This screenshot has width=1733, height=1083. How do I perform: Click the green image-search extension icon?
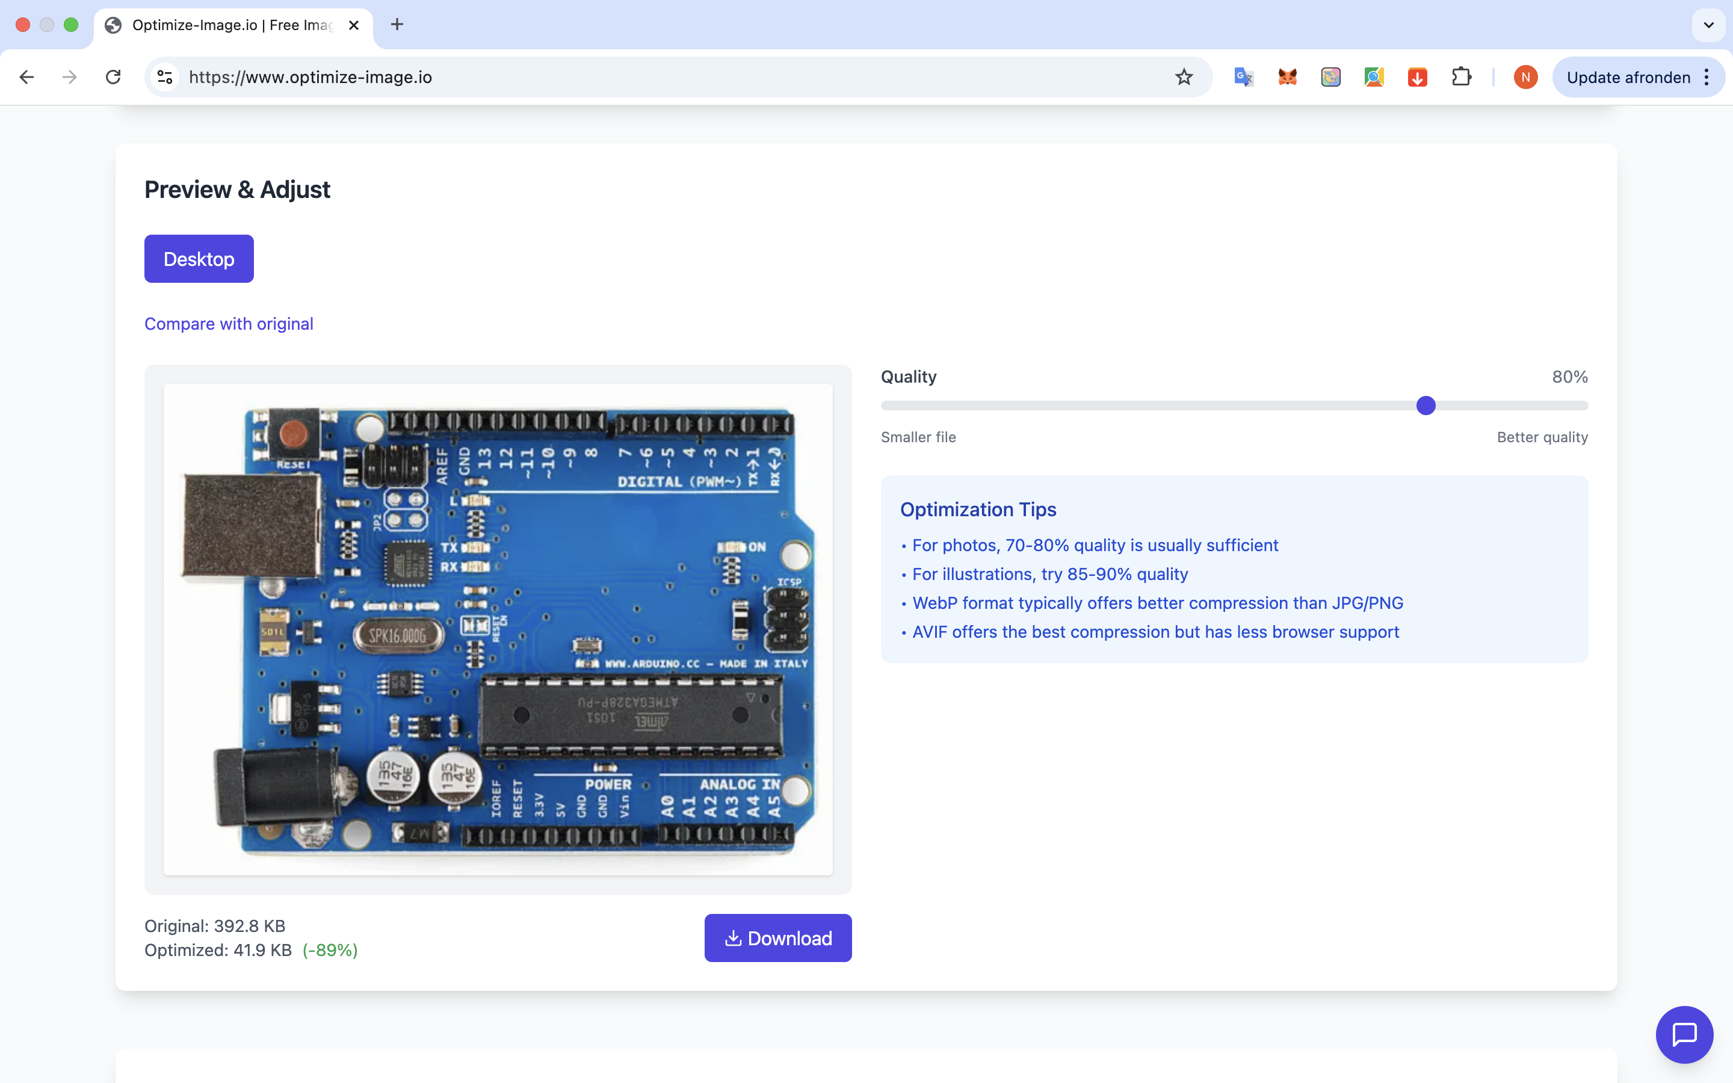[x=1374, y=76]
